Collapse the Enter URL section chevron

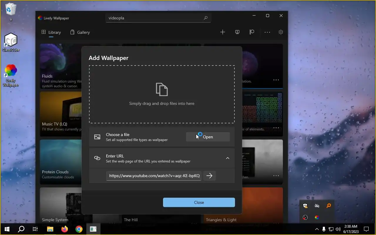[227, 158]
